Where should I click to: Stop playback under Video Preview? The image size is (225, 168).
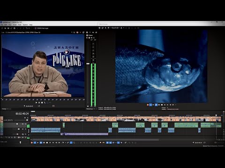tap(162, 105)
